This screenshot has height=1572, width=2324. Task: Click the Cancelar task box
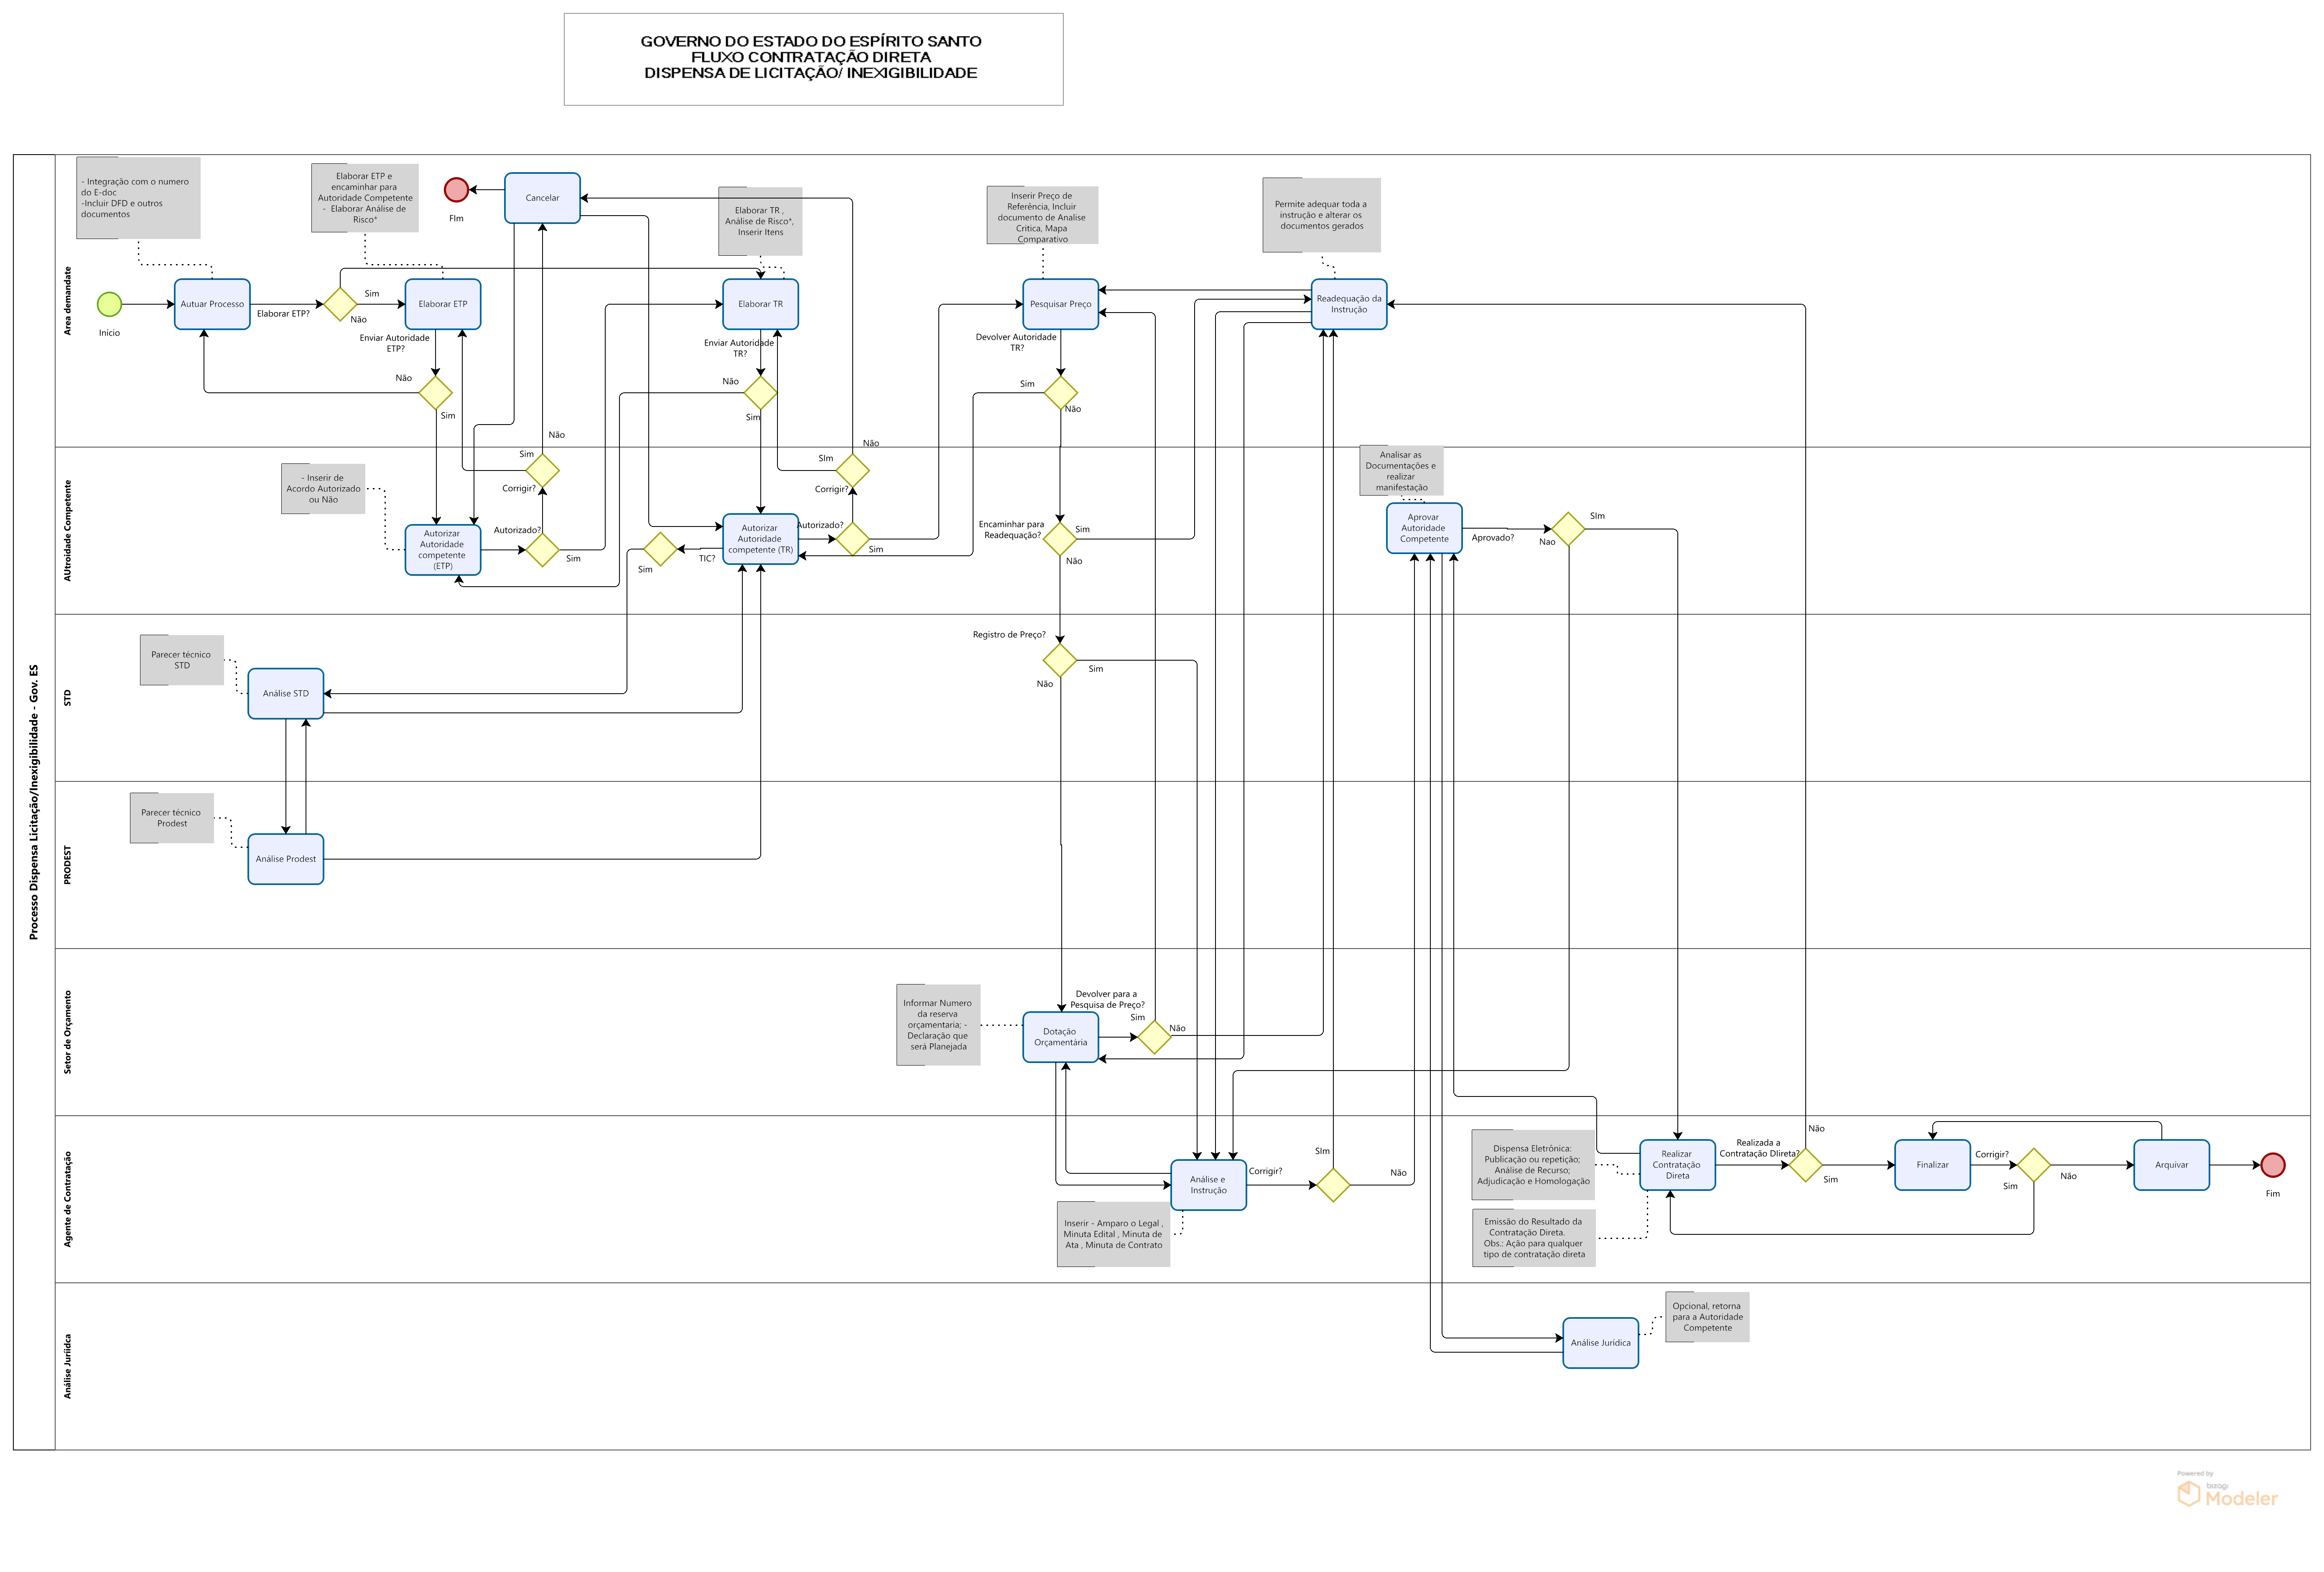542,198
